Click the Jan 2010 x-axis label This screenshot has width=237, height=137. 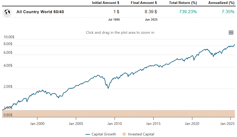[x=114, y=123]
